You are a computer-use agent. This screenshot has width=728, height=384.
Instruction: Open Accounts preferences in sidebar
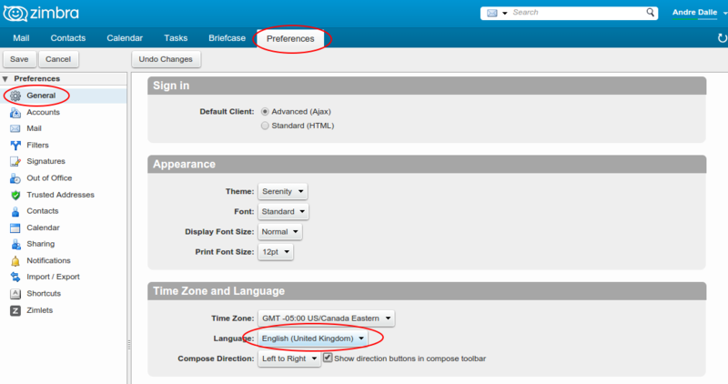coord(43,112)
